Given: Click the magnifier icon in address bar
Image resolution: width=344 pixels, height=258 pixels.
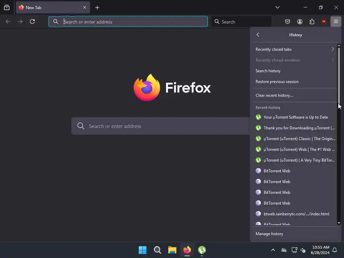Looking at the screenshot, I should point(56,21).
